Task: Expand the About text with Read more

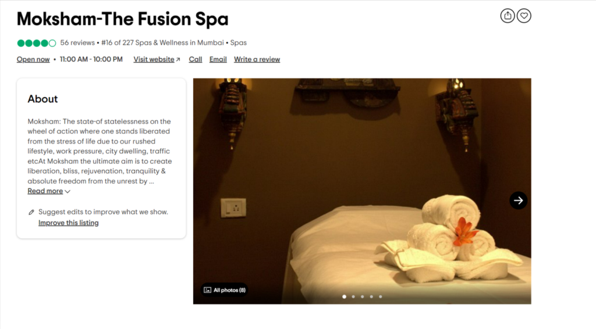Action: (45, 191)
